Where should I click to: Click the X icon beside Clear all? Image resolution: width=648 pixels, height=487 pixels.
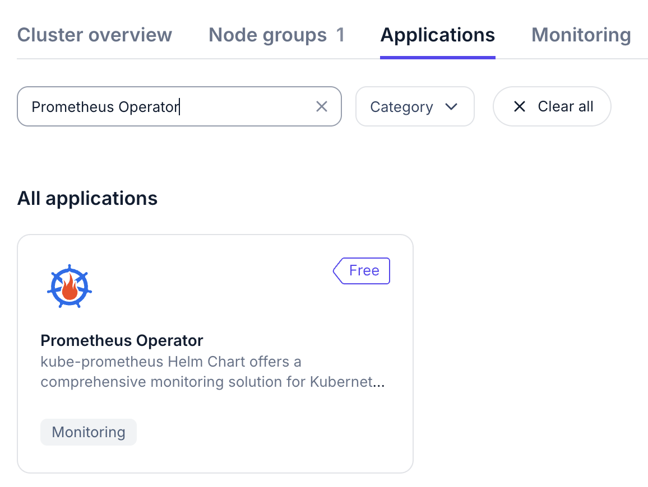520,106
